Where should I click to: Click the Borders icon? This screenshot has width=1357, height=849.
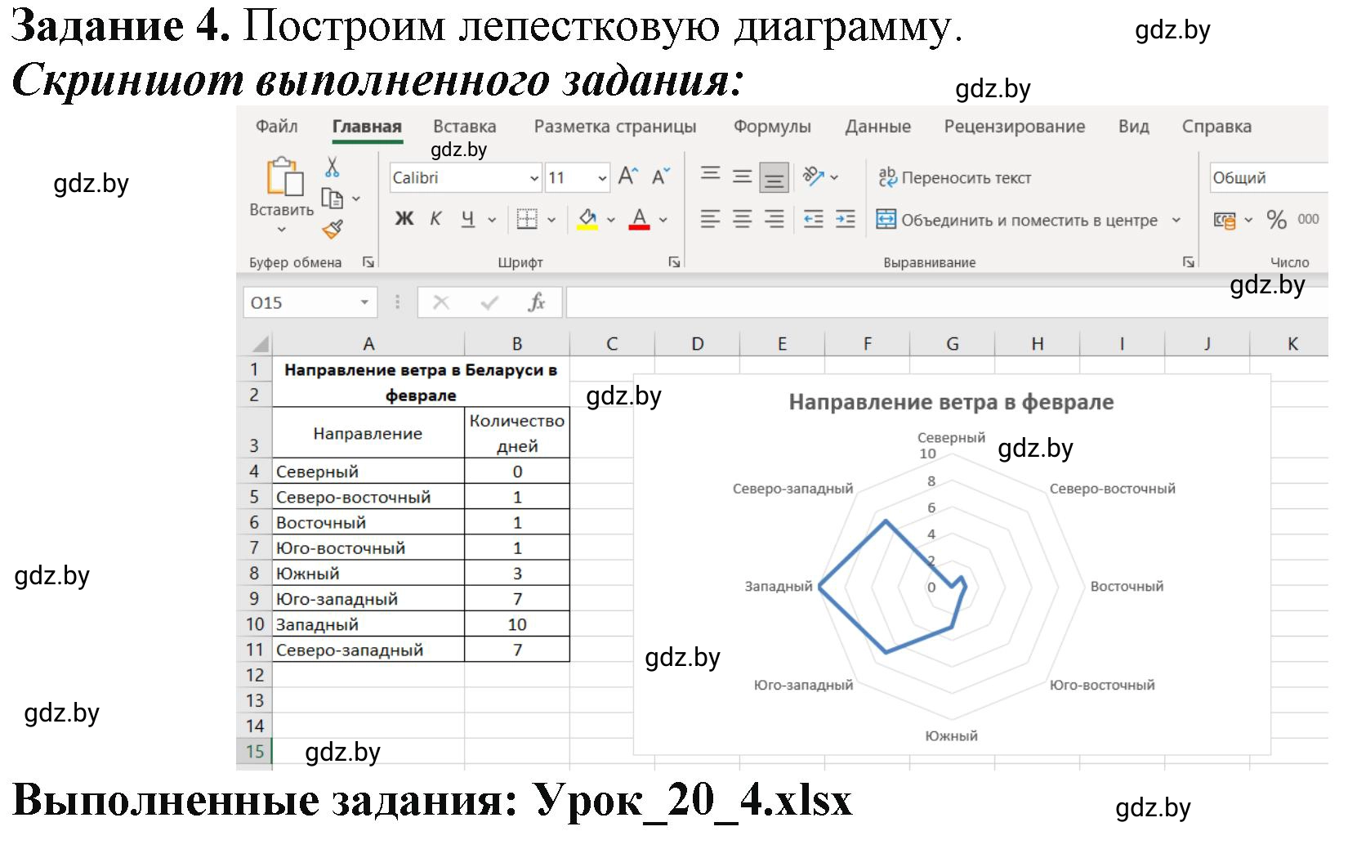pyautogui.click(x=527, y=219)
